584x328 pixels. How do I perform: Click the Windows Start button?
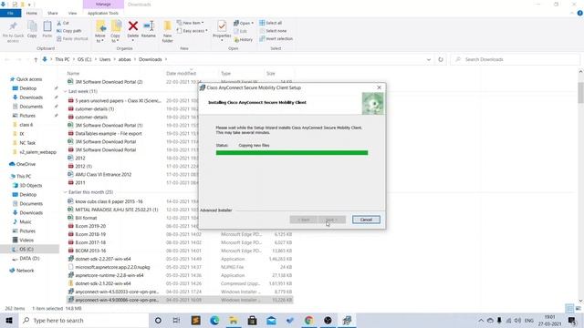point(9,320)
